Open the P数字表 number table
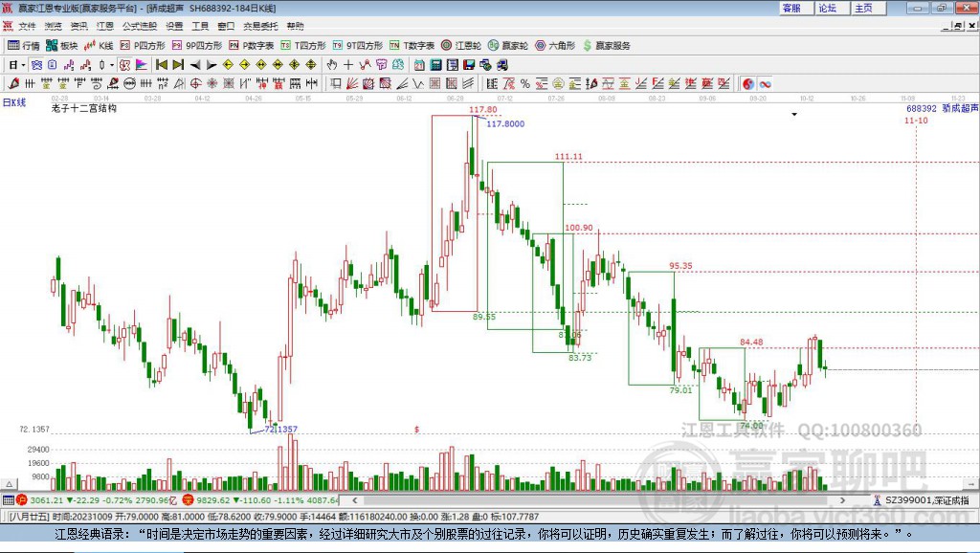The width and height of the screenshot is (980, 553). [x=252, y=46]
